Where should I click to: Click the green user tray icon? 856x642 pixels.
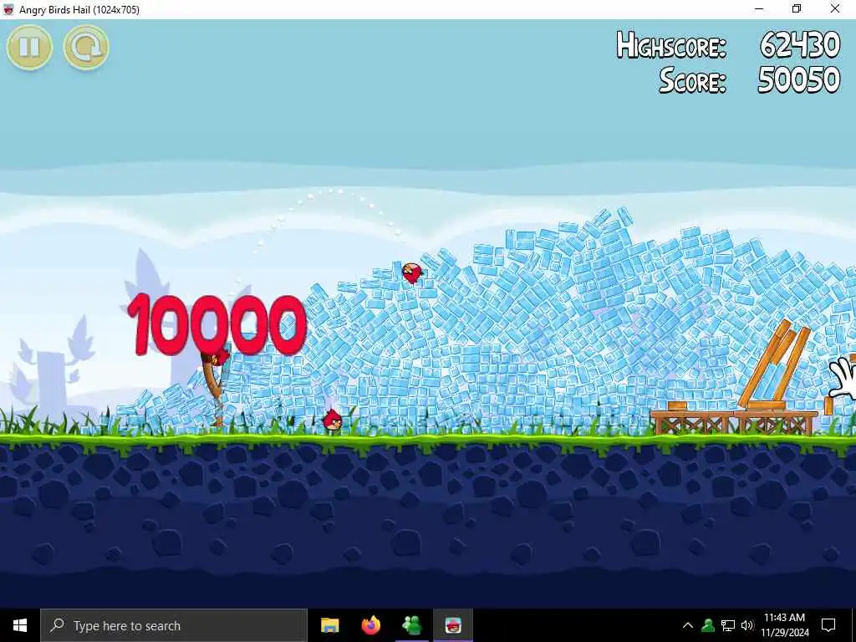(x=708, y=625)
